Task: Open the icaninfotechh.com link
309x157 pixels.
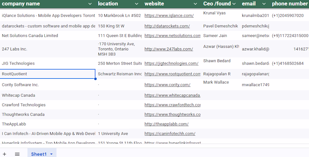Action: tap(170, 134)
